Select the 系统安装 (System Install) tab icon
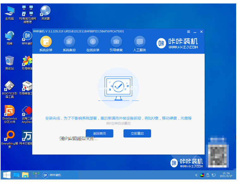The image size is (239, 182). (x=46, y=42)
